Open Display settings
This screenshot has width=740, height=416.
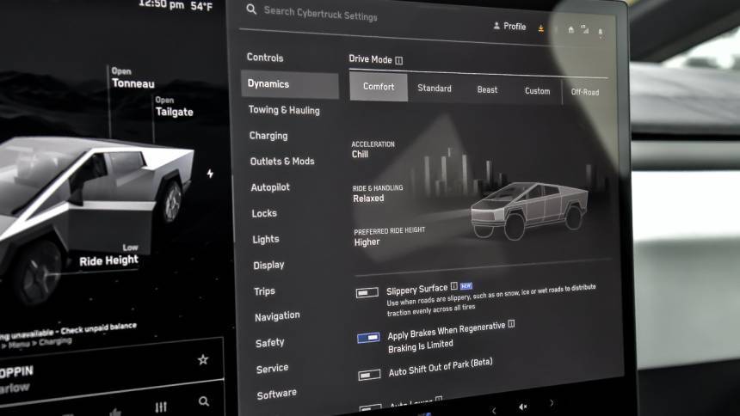(268, 265)
